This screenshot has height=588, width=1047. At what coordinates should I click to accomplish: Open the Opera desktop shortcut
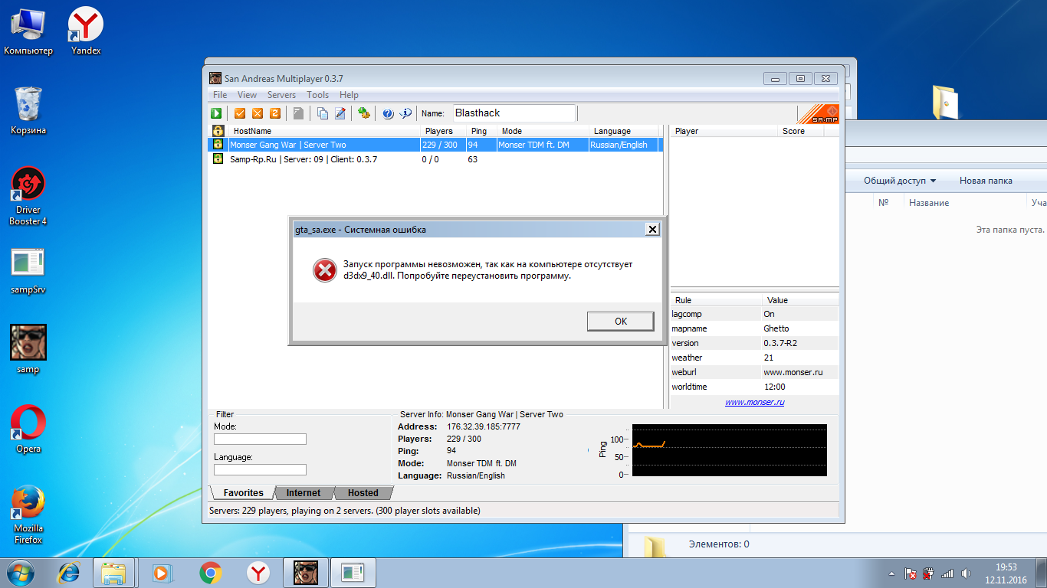pos(28,430)
